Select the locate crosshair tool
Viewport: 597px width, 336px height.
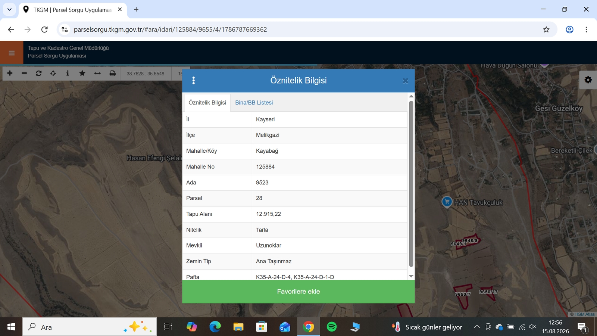point(53,73)
